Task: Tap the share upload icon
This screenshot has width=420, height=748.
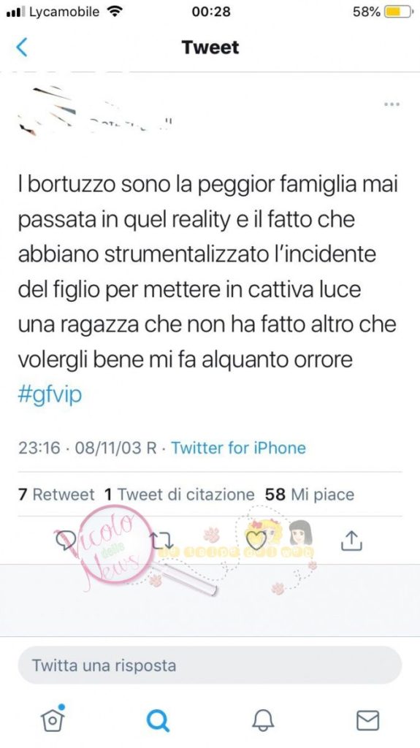Action: pyautogui.click(x=352, y=540)
